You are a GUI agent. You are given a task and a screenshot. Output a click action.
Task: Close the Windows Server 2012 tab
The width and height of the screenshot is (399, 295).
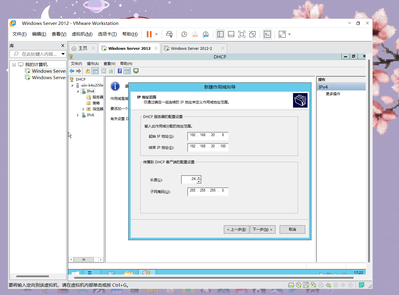156,48
